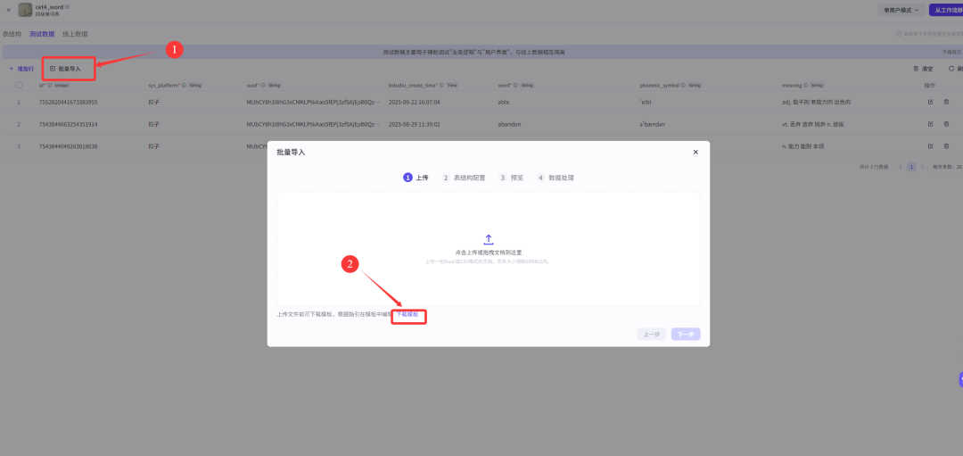Screen dimensions: 963x456
Task: Edit the row with meaning n. 能力
Action: point(930,146)
